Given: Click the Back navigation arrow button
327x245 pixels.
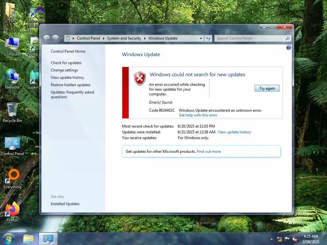Looking at the screenshot, I should [x=47, y=38].
